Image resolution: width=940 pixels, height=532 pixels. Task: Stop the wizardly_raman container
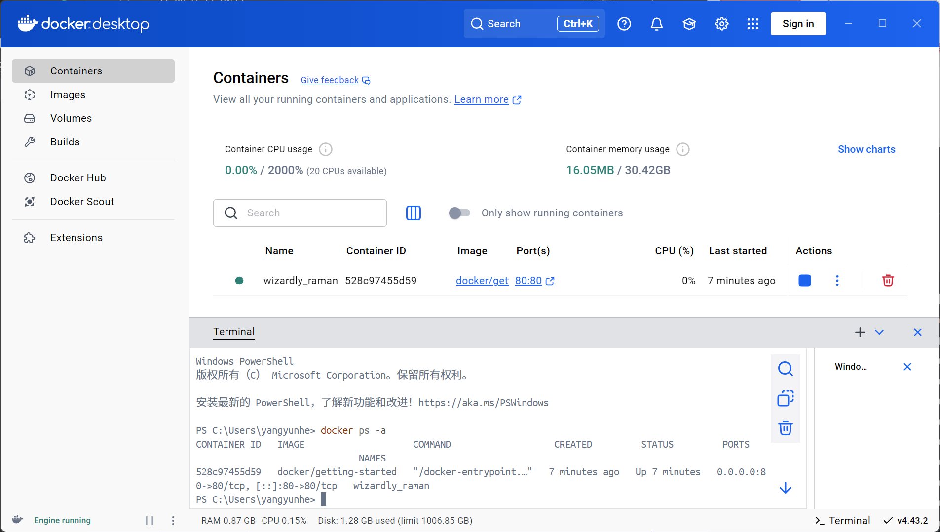(804, 281)
